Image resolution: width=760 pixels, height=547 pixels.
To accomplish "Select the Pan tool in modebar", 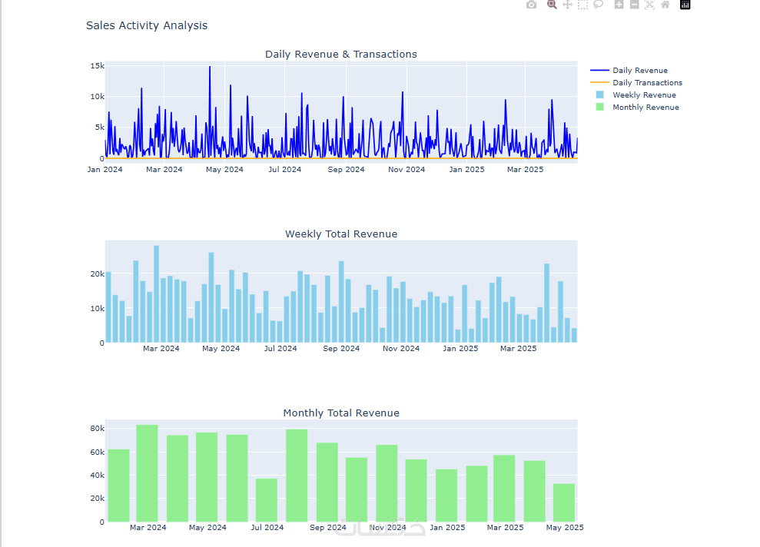I will [x=567, y=5].
